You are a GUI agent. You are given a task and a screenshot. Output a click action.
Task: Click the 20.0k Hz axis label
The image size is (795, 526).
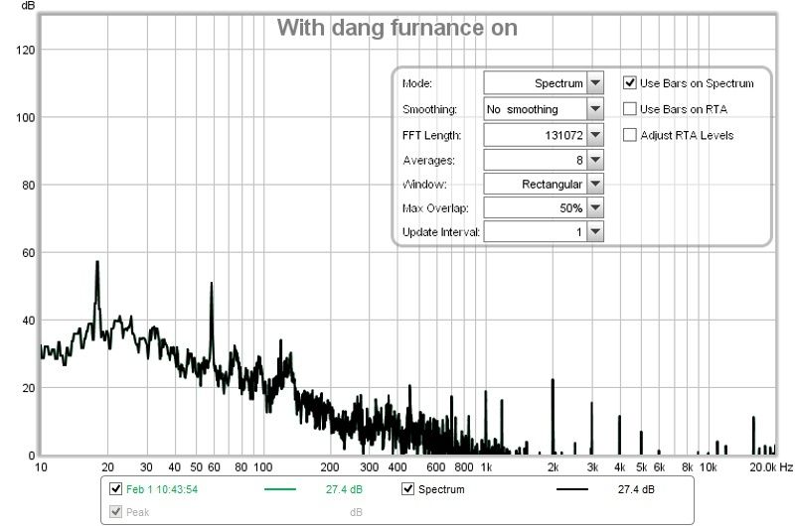[771, 467]
